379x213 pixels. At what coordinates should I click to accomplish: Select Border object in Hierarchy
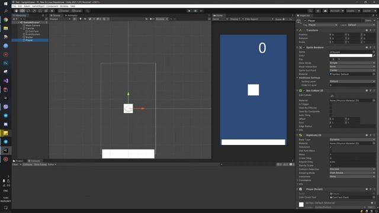(x=29, y=37)
